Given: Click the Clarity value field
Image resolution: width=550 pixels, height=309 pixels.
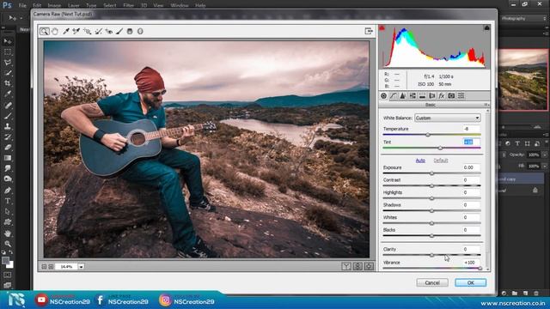Looking at the screenshot, I should [471, 249].
